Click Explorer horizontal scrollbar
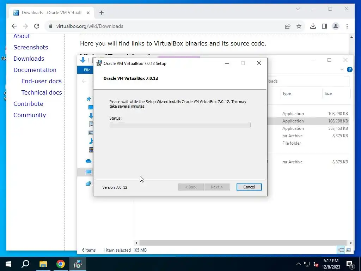The width and height of the screenshot is (361, 271). pyautogui.click(x=243, y=243)
